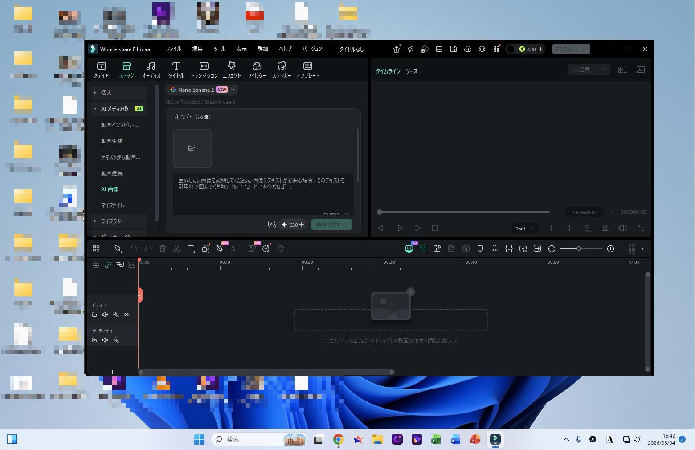
Task: Open the Transition (トランジション) panel icon
Action: pos(204,70)
